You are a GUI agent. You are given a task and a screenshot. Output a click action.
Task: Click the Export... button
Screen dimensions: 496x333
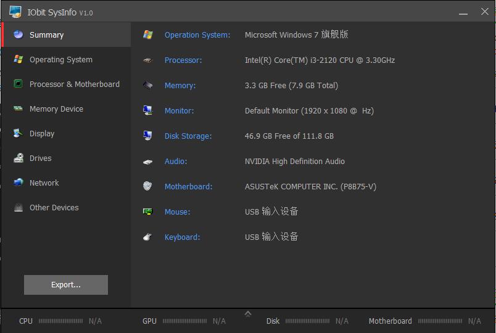[x=66, y=285]
